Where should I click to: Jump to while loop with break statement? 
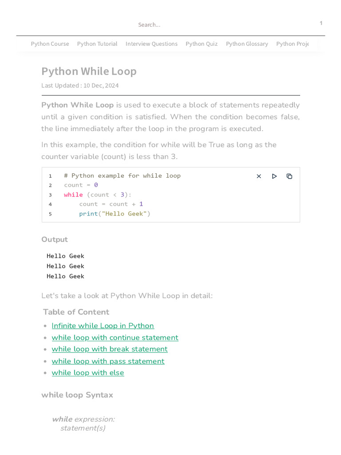pos(110,349)
